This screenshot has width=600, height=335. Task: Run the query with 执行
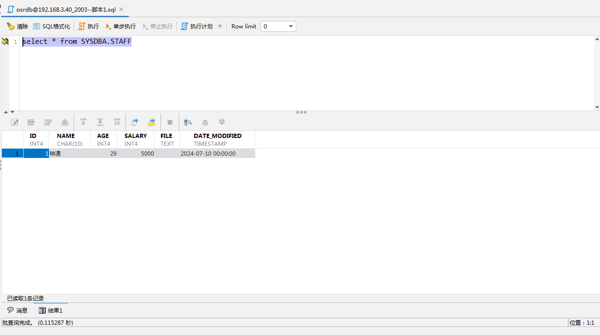pos(89,27)
